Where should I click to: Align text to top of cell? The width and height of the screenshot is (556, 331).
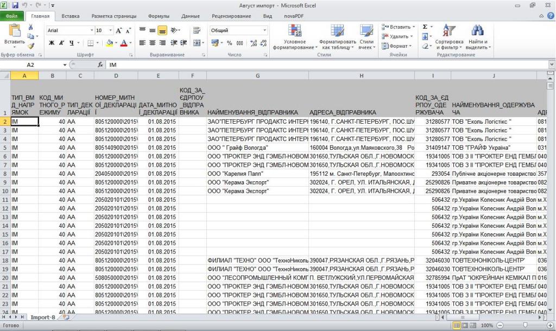142,30
